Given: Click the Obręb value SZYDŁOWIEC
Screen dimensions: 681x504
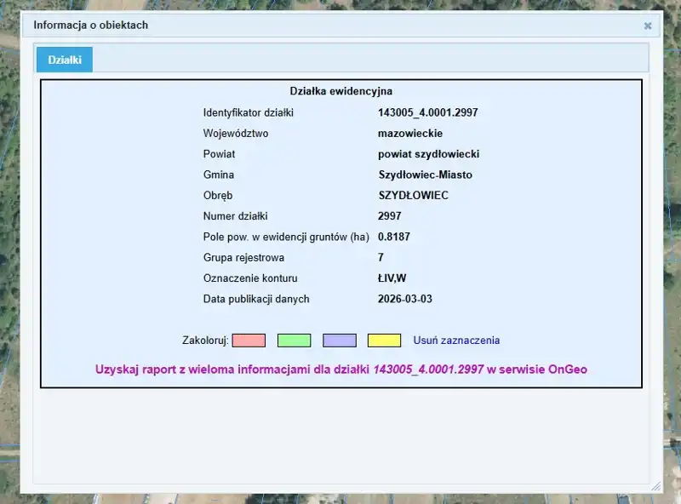Looking at the screenshot, I should pyautogui.click(x=413, y=196).
